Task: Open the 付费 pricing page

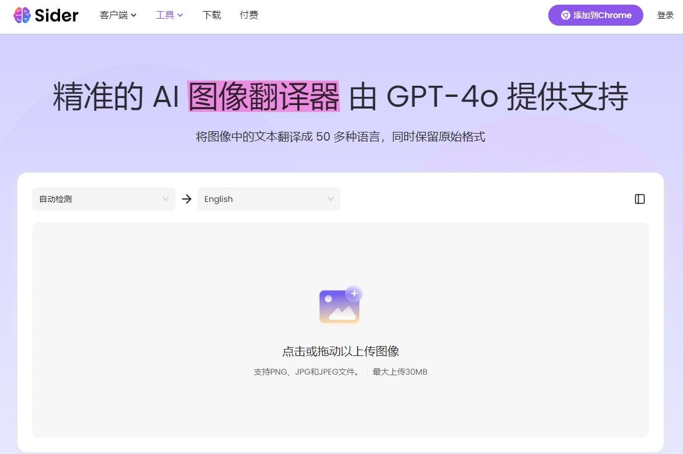Action: tap(248, 15)
